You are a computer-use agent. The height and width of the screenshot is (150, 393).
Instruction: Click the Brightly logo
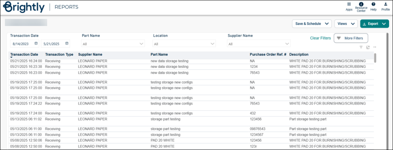coord(24,7)
